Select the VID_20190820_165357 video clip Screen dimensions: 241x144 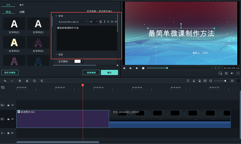tap(170, 119)
